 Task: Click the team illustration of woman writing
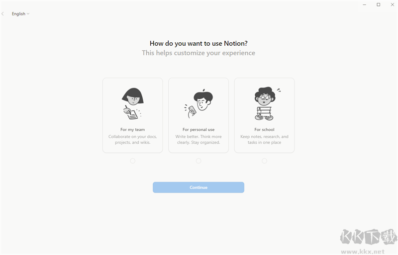pos(132,103)
